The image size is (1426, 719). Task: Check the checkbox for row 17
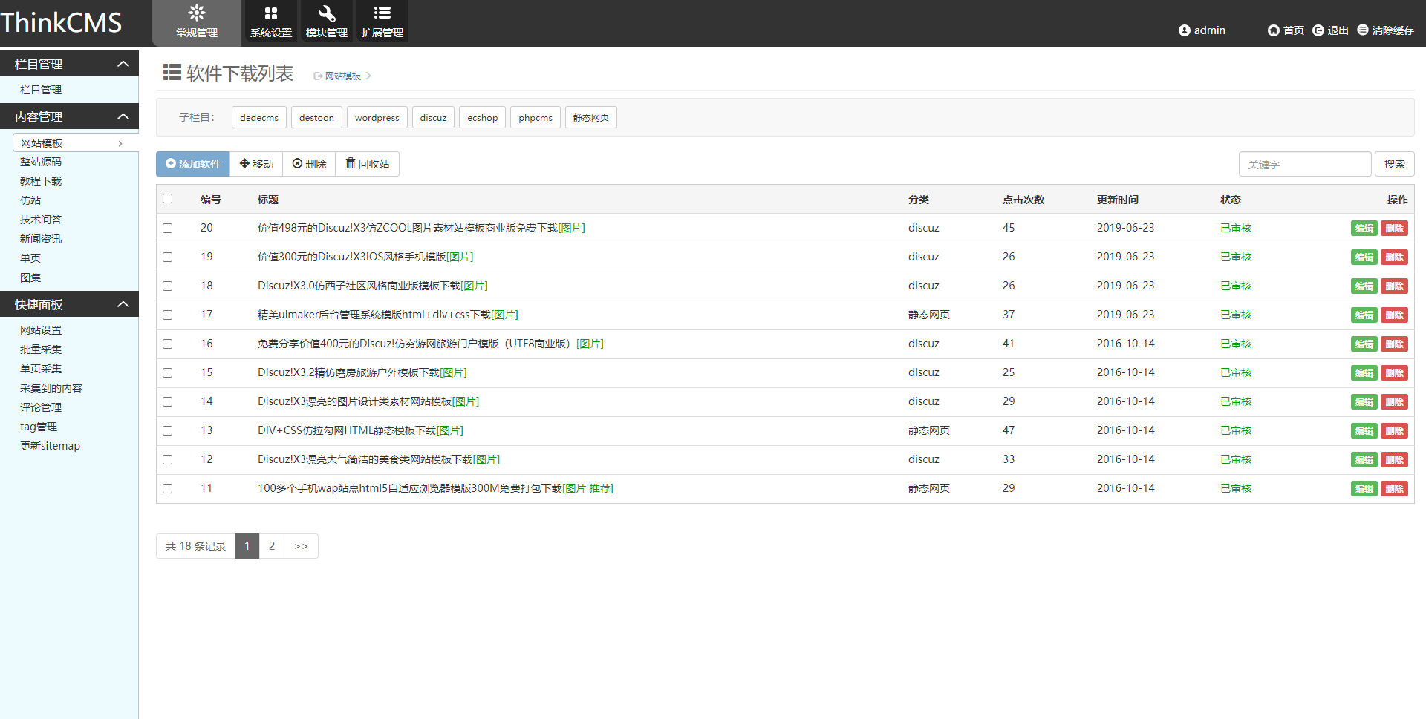168,315
